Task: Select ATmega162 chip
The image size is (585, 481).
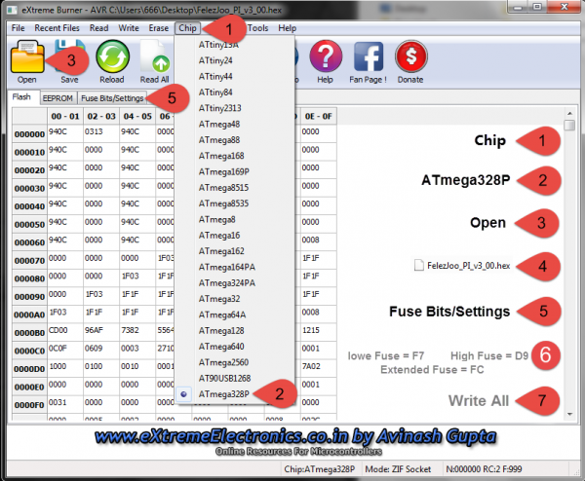Action: pos(235,251)
